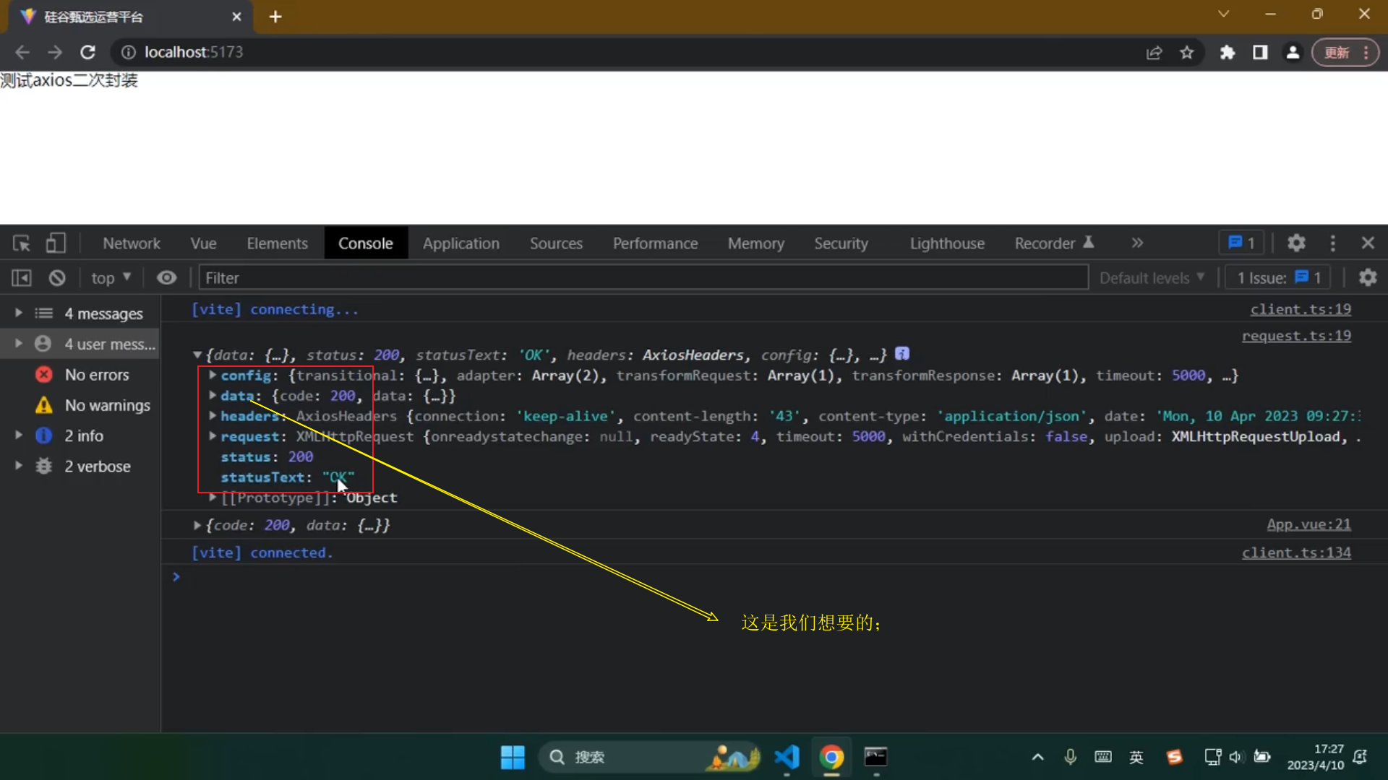Toggle the console sidebar
The image size is (1388, 780).
21,278
